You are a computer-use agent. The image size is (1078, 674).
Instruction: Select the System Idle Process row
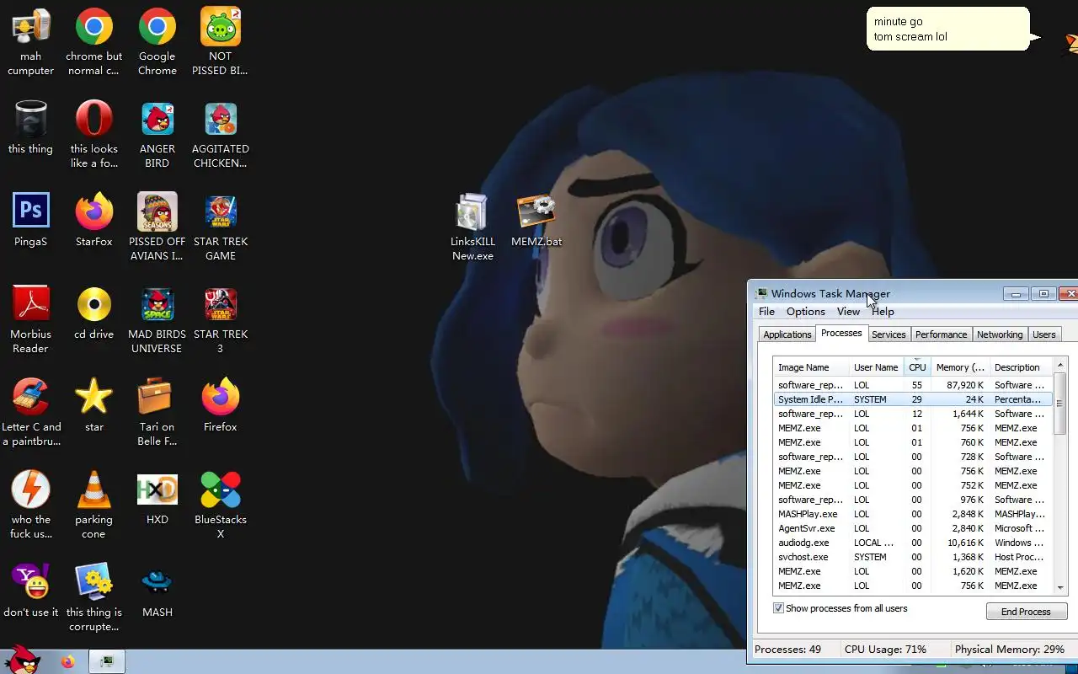click(x=913, y=399)
